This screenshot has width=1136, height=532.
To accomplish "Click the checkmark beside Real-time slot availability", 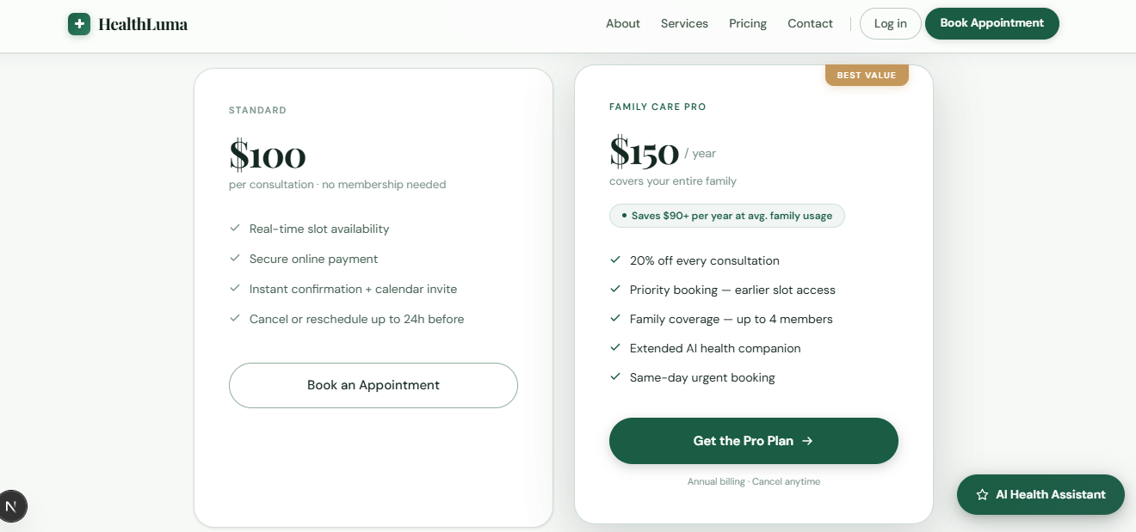I will pyautogui.click(x=235, y=229).
